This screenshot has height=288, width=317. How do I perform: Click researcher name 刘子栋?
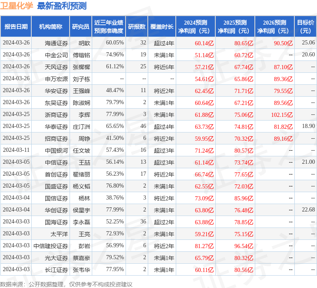click(82, 79)
